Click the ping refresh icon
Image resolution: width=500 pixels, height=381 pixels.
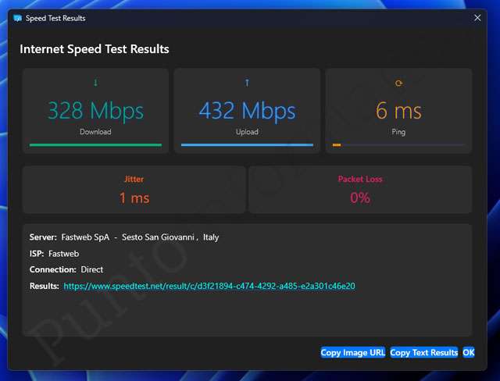click(x=398, y=83)
